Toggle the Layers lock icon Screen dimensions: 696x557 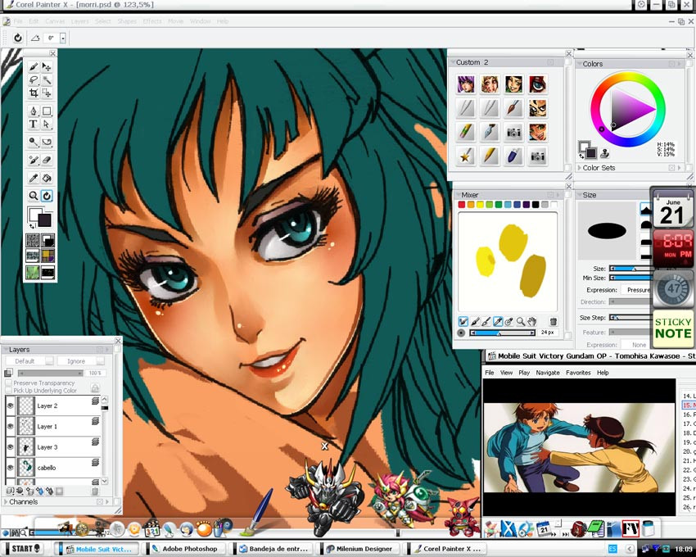pos(95,387)
